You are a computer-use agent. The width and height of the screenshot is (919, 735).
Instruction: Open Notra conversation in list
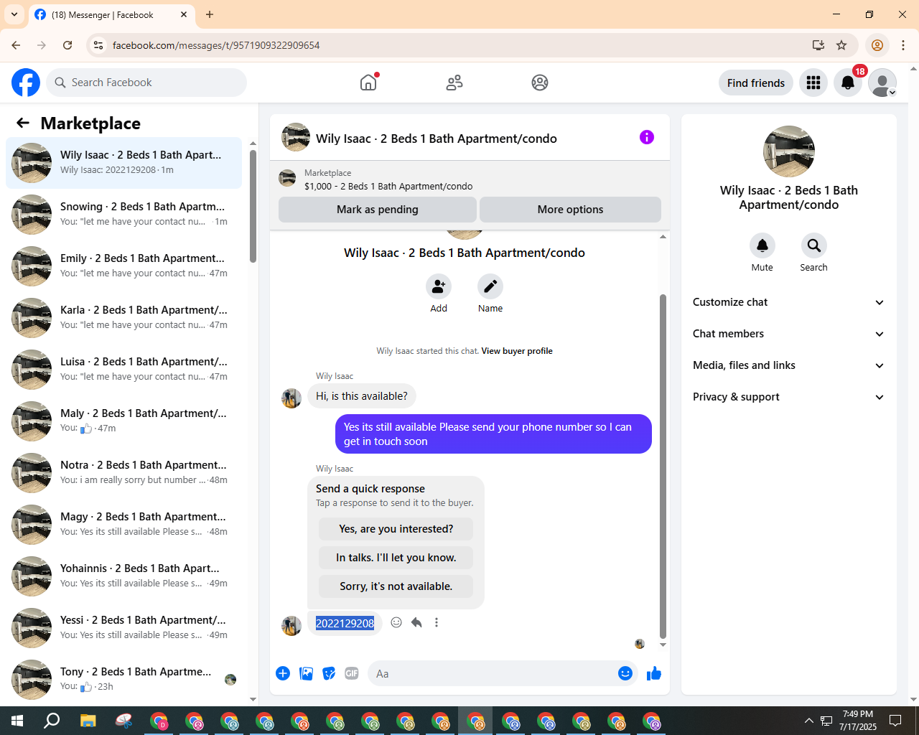tap(124, 473)
